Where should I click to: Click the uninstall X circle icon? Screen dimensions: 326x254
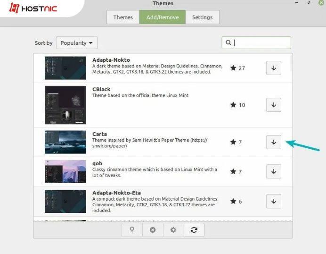(153, 230)
